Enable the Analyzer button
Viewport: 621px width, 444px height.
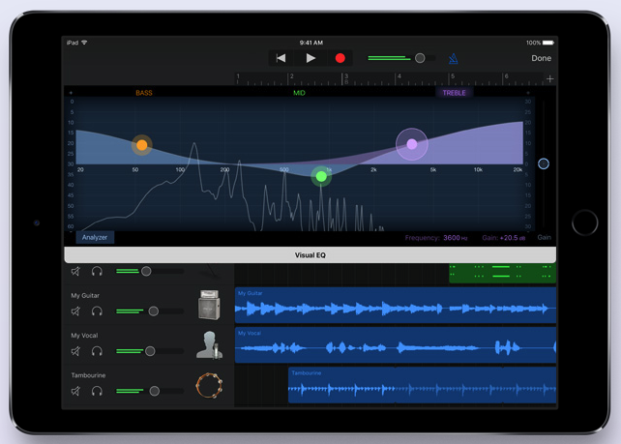(x=95, y=237)
